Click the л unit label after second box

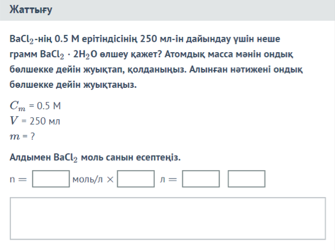(x=163, y=179)
